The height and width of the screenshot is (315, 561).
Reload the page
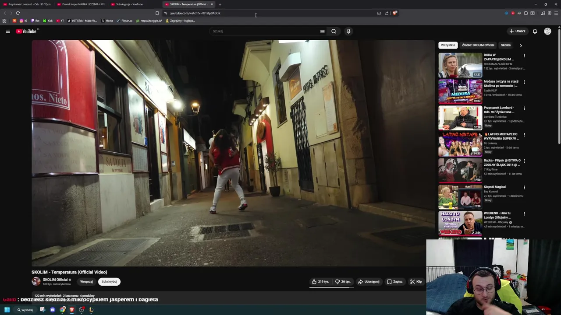click(18, 13)
